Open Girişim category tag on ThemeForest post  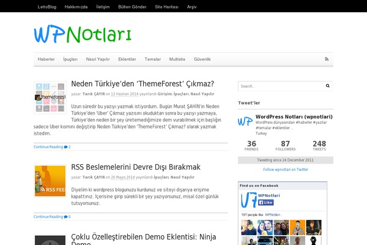(x=165, y=94)
